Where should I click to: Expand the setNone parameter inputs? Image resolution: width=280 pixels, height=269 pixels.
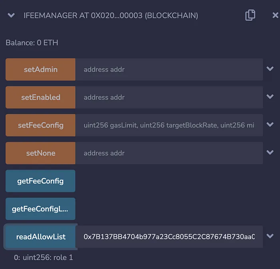click(x=270, y=152)
